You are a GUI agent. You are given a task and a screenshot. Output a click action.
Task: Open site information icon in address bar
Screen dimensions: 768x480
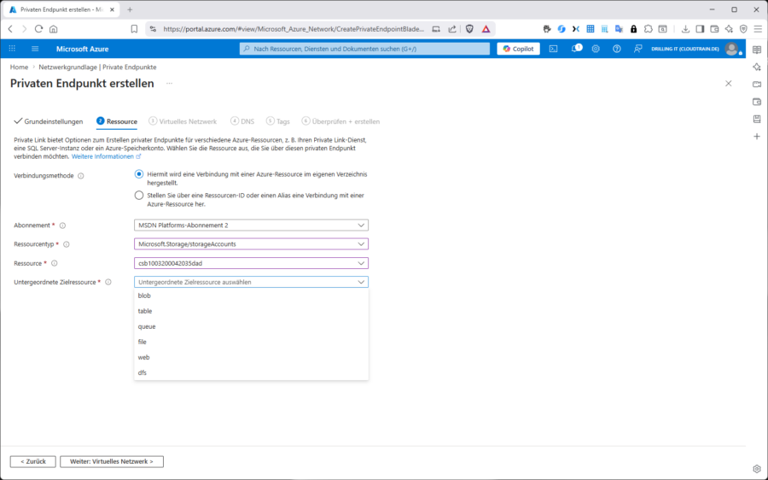(x=153, y=29)
